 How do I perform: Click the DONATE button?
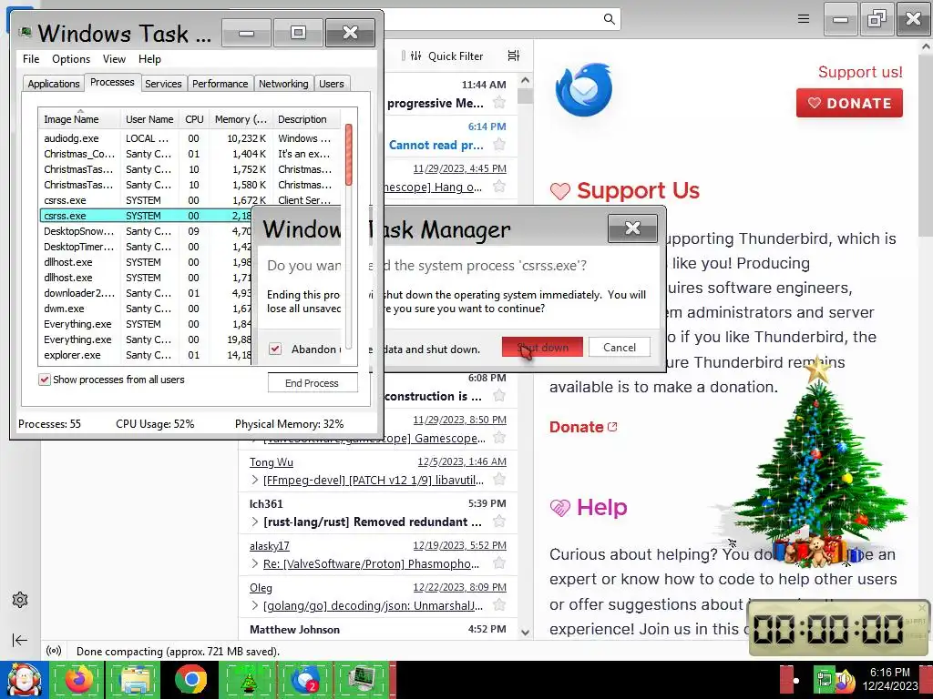point(849,103)
